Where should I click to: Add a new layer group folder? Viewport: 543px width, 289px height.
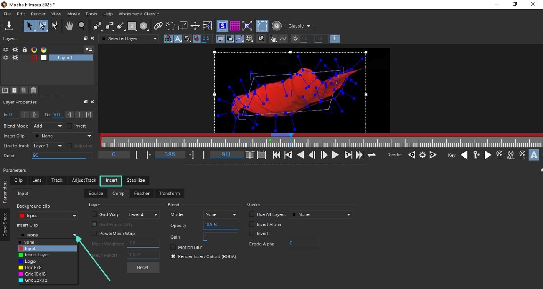(x=5, y=90)
